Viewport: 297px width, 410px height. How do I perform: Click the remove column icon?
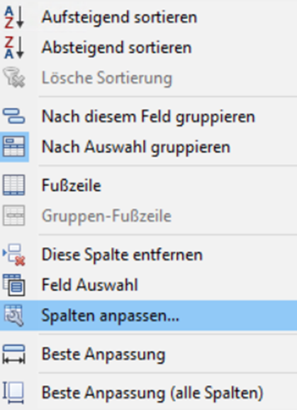14,255
